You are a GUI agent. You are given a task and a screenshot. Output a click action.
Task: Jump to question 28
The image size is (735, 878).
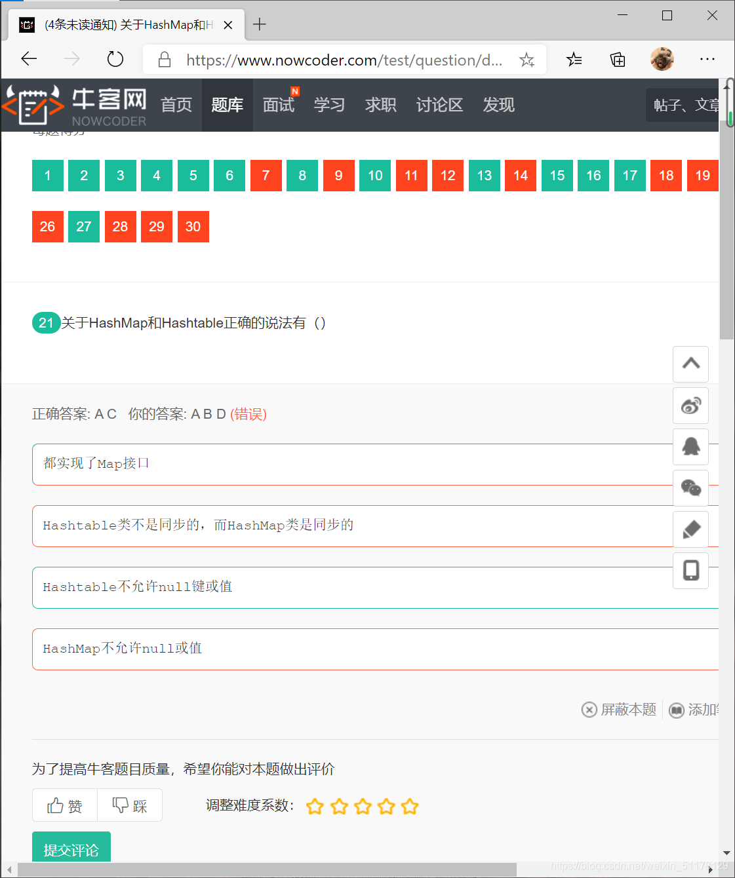[121, 227]
